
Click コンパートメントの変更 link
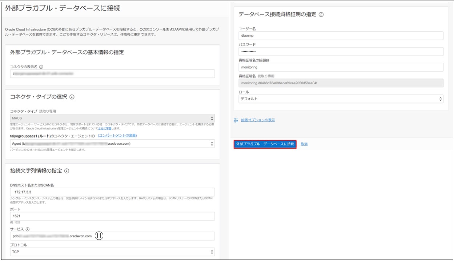117,136
